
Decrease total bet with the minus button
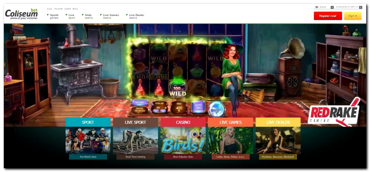pyautogui.click(x=156, y=111)
